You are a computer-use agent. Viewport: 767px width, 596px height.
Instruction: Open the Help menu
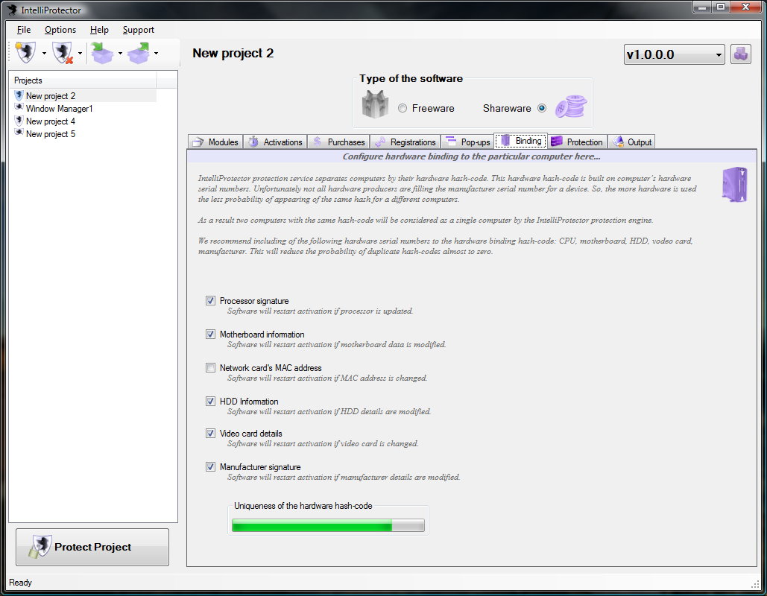point(99,30)
